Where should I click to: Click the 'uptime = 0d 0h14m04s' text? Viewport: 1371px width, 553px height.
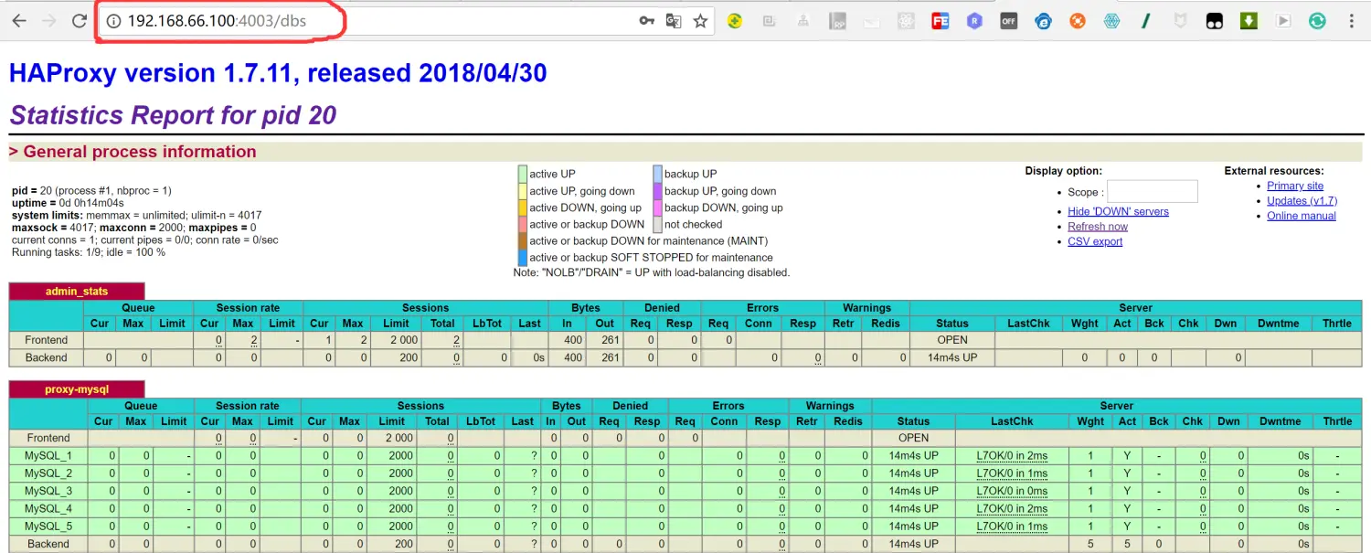68,203
